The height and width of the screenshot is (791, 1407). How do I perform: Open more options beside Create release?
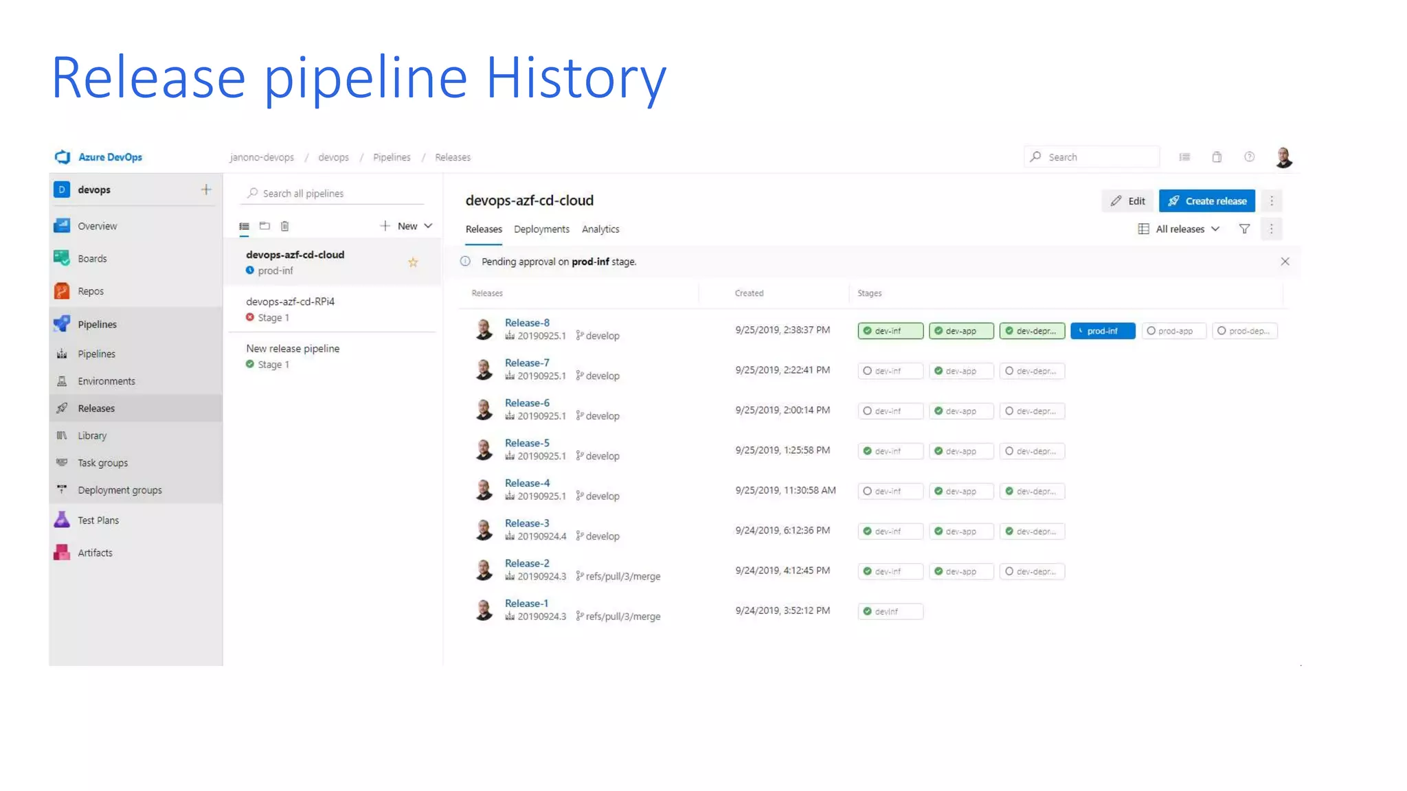(x=1272, y=201)
